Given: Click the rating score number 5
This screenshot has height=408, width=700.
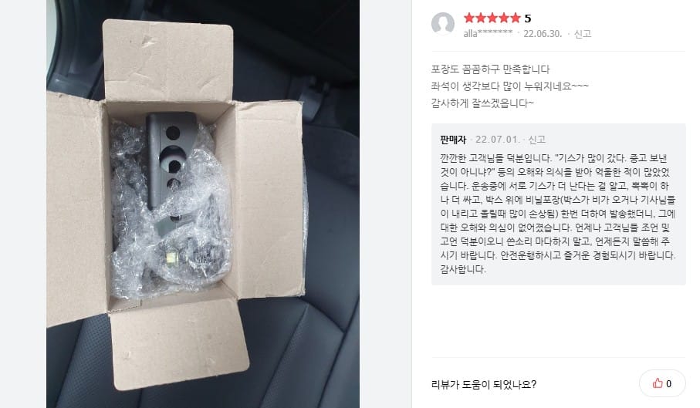Looking at the screenshot, I should click(x=528, y=19).
